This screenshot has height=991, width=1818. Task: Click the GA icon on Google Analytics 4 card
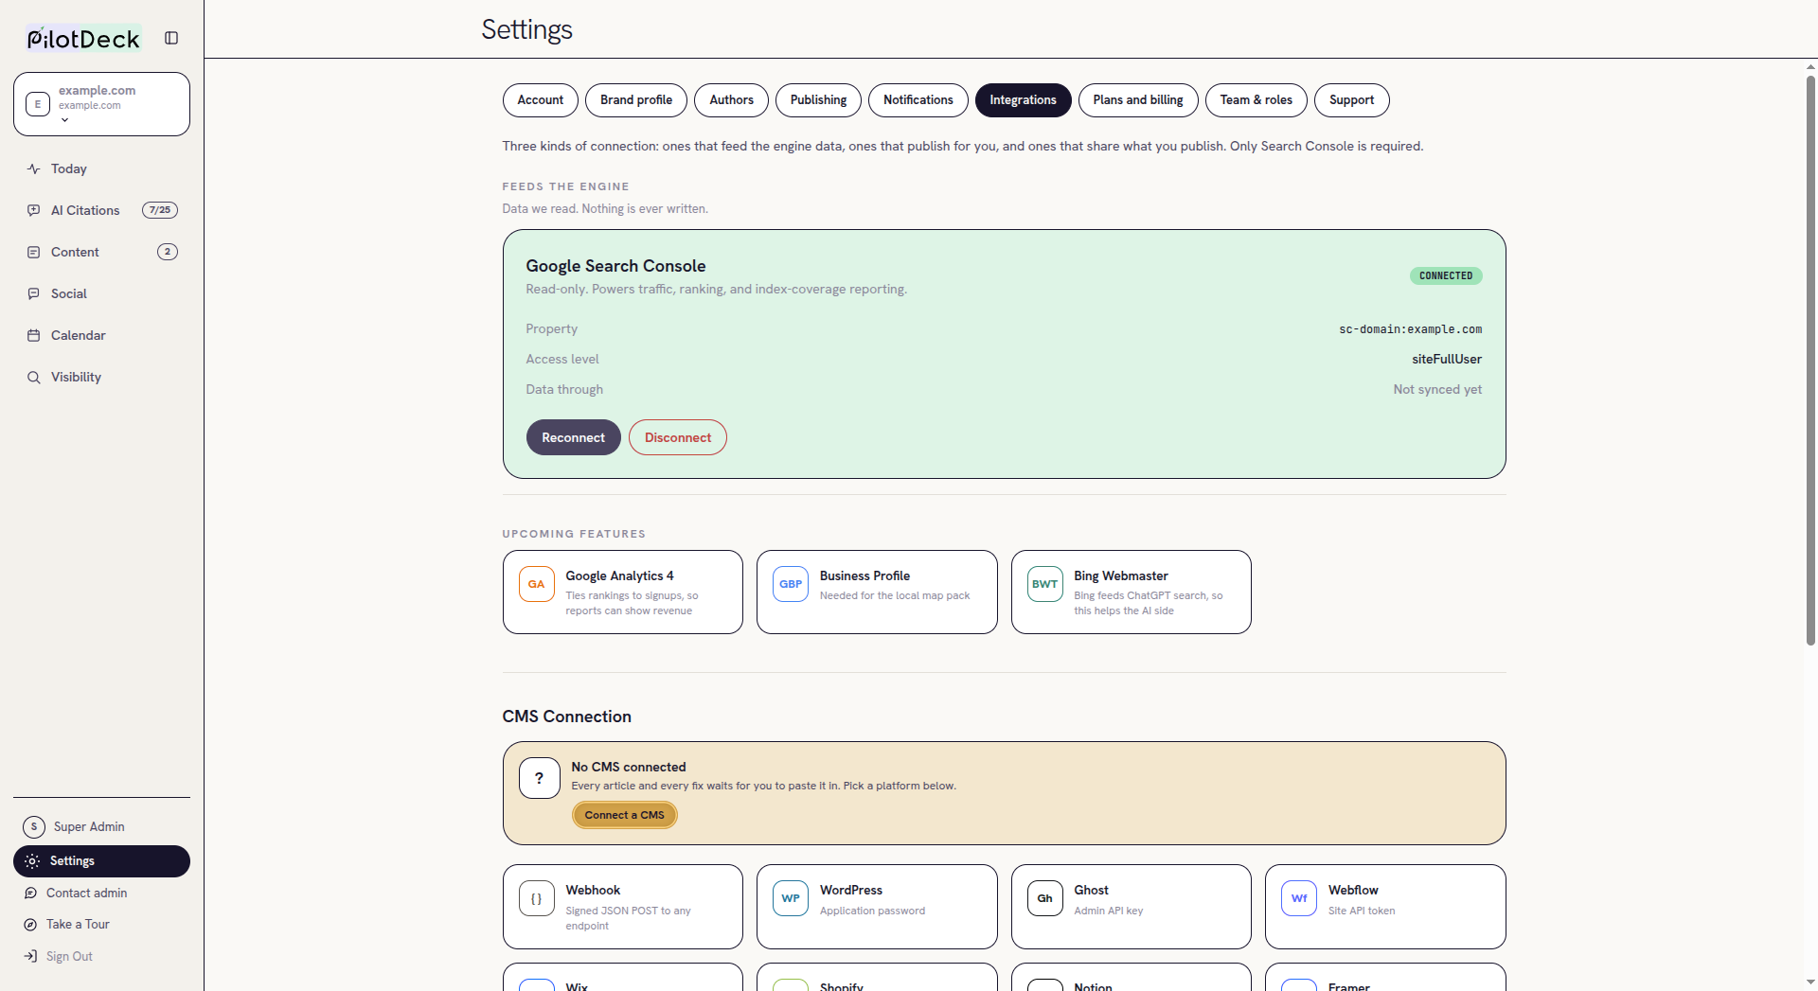coord(537,584)
